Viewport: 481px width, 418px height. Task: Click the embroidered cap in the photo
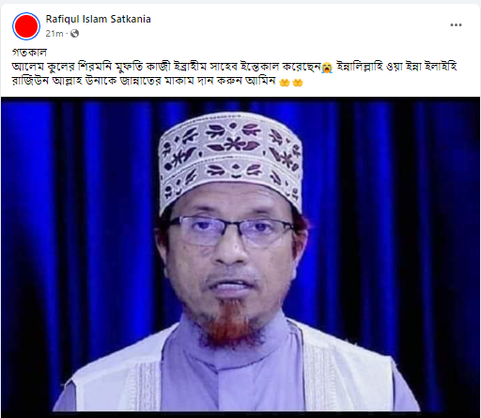point(231,160)
